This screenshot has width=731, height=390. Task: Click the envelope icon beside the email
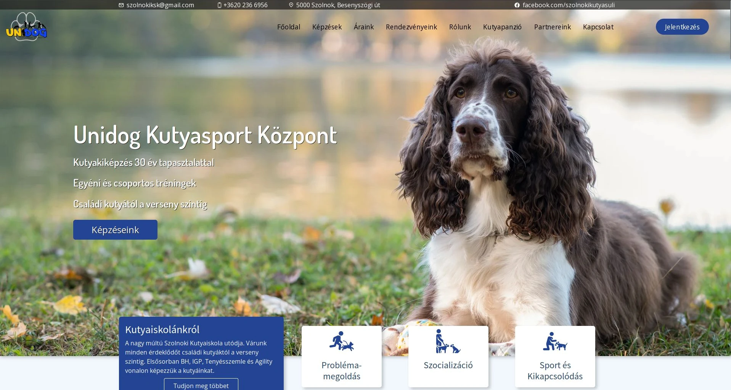pyautogui.click(x=121, y=5)
